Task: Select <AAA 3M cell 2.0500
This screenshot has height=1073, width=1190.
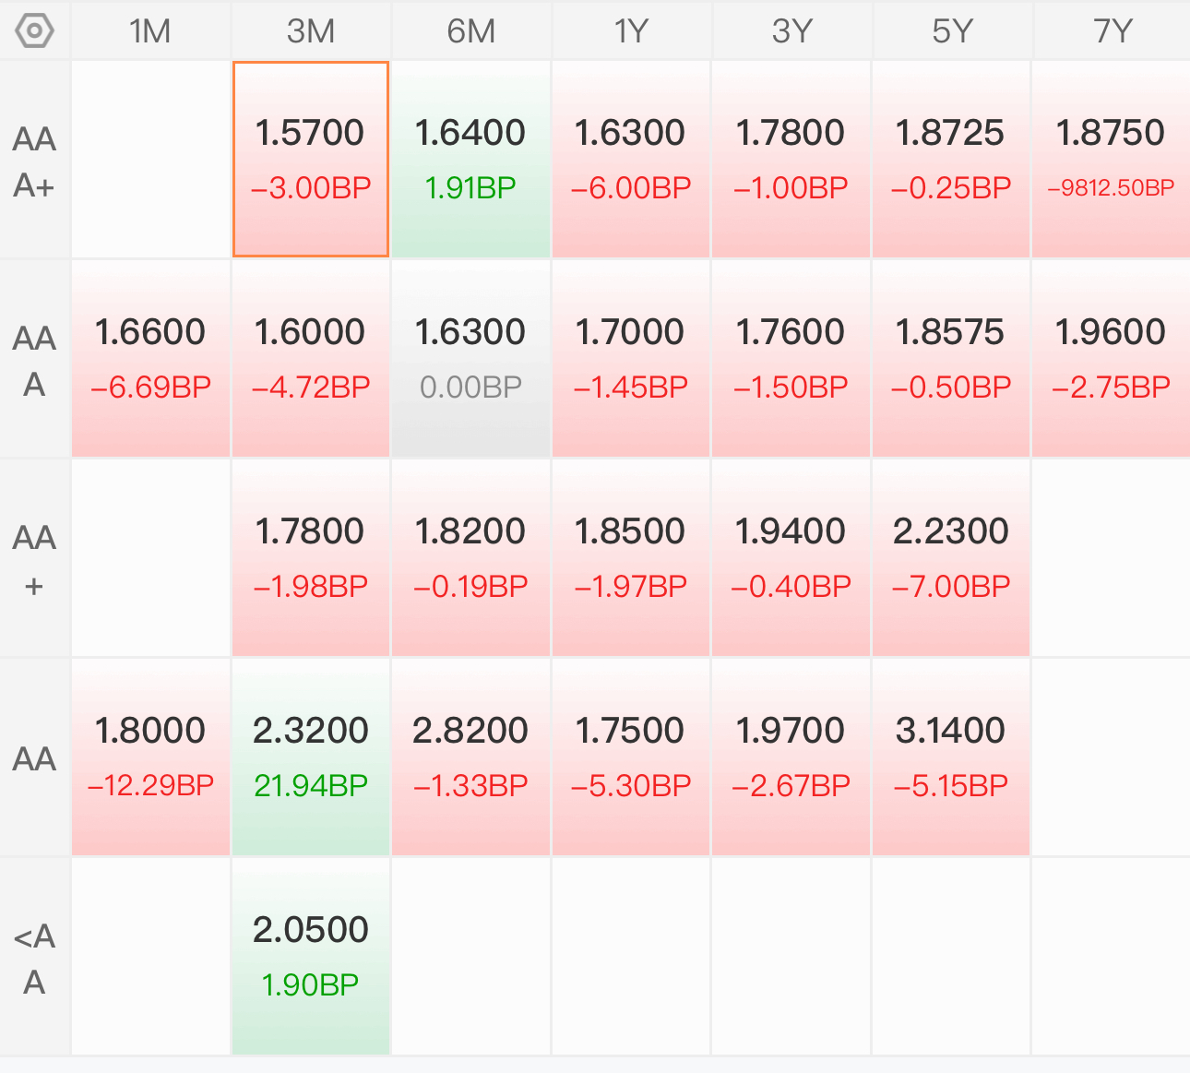Action: tap(311, 957)
